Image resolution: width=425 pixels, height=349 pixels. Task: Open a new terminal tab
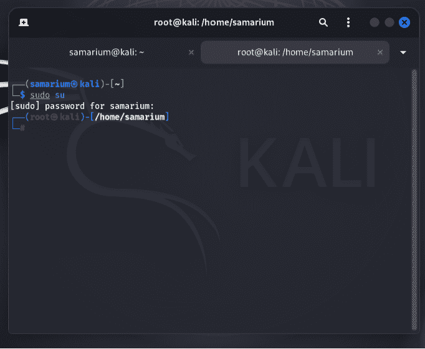click(24, 22)
